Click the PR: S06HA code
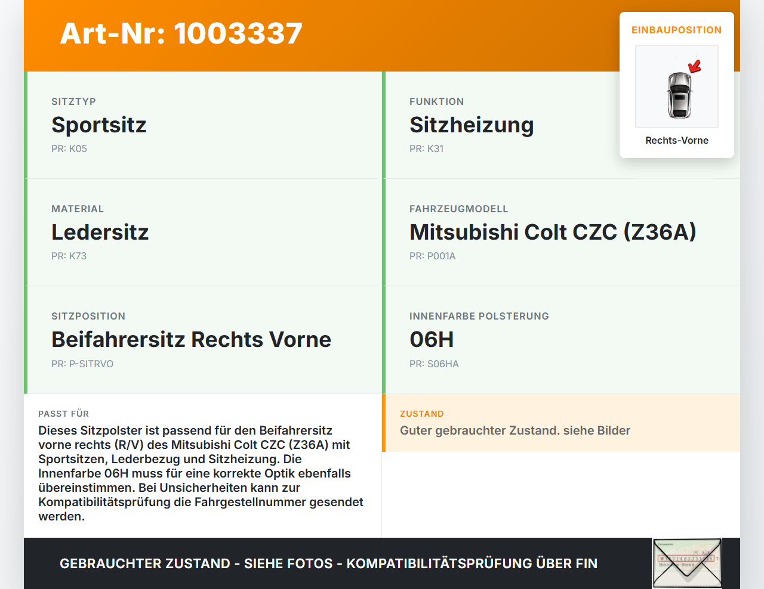The height and width of the screenshot is (589, 764). pyautogui.click(x=435, y=364)
